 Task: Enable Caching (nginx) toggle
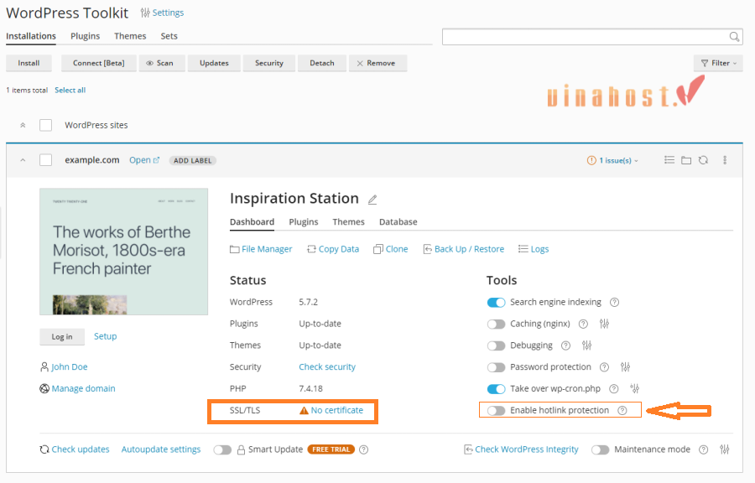tap(496, 324)
